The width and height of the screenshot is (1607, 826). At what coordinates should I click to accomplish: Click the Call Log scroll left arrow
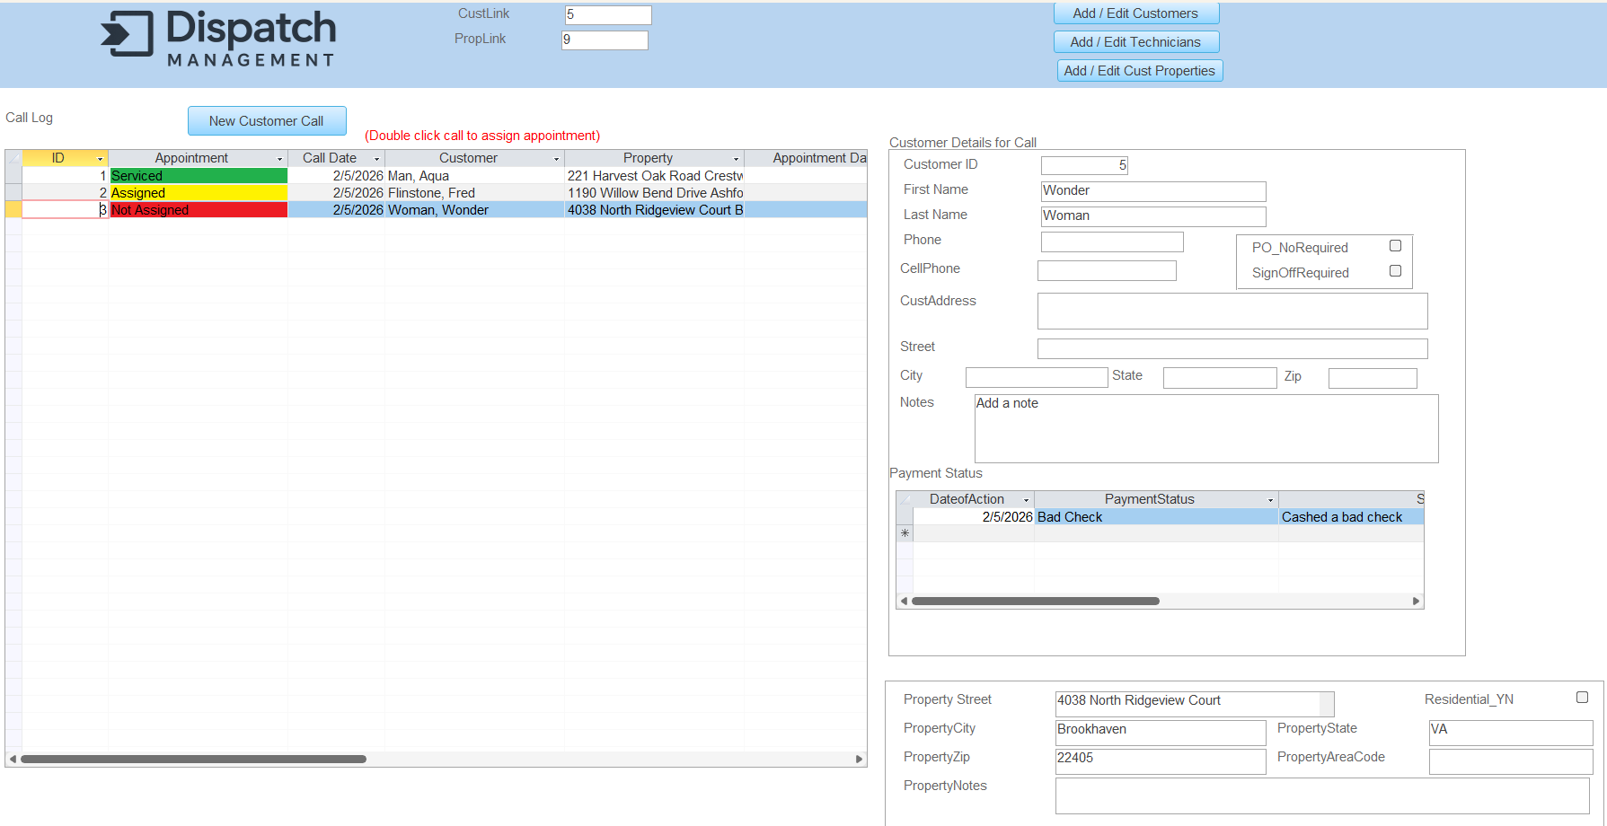pyautogui.click(x=13, y=760)
